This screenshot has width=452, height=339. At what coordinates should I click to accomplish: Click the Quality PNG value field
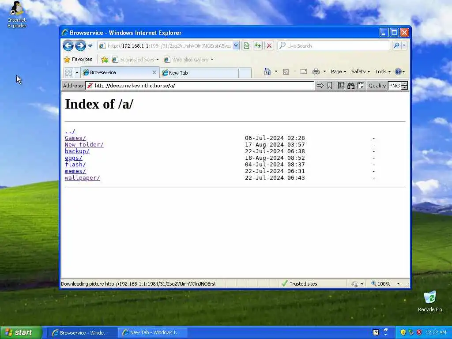(x=395, y=86)
